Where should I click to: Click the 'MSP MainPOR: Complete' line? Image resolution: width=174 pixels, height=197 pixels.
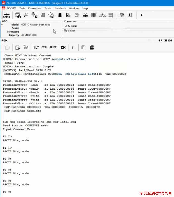[23, 111]
